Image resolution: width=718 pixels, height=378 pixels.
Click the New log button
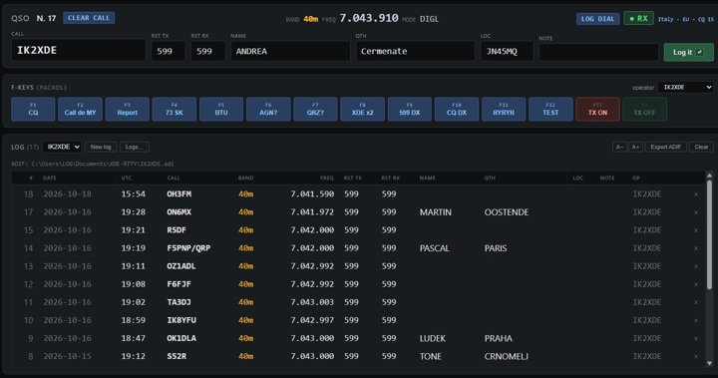(x=101, y=147)
